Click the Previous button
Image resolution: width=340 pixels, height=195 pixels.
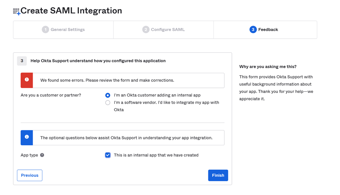pyautogui.click(x=30, y=175)
